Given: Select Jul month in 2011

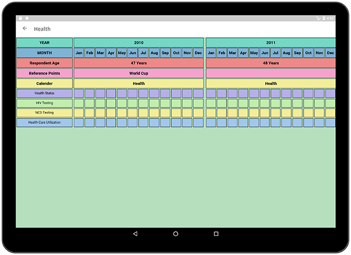Looking at the screenshot, I should pos(275,53).
